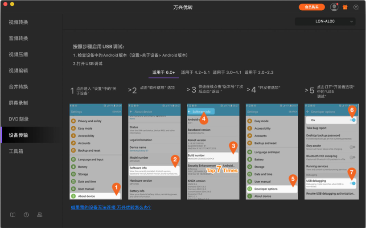Click the step 5 USB debugging screenshot
Image resolution: width=366 pixels, height=228 pixels.
point(332,152)
